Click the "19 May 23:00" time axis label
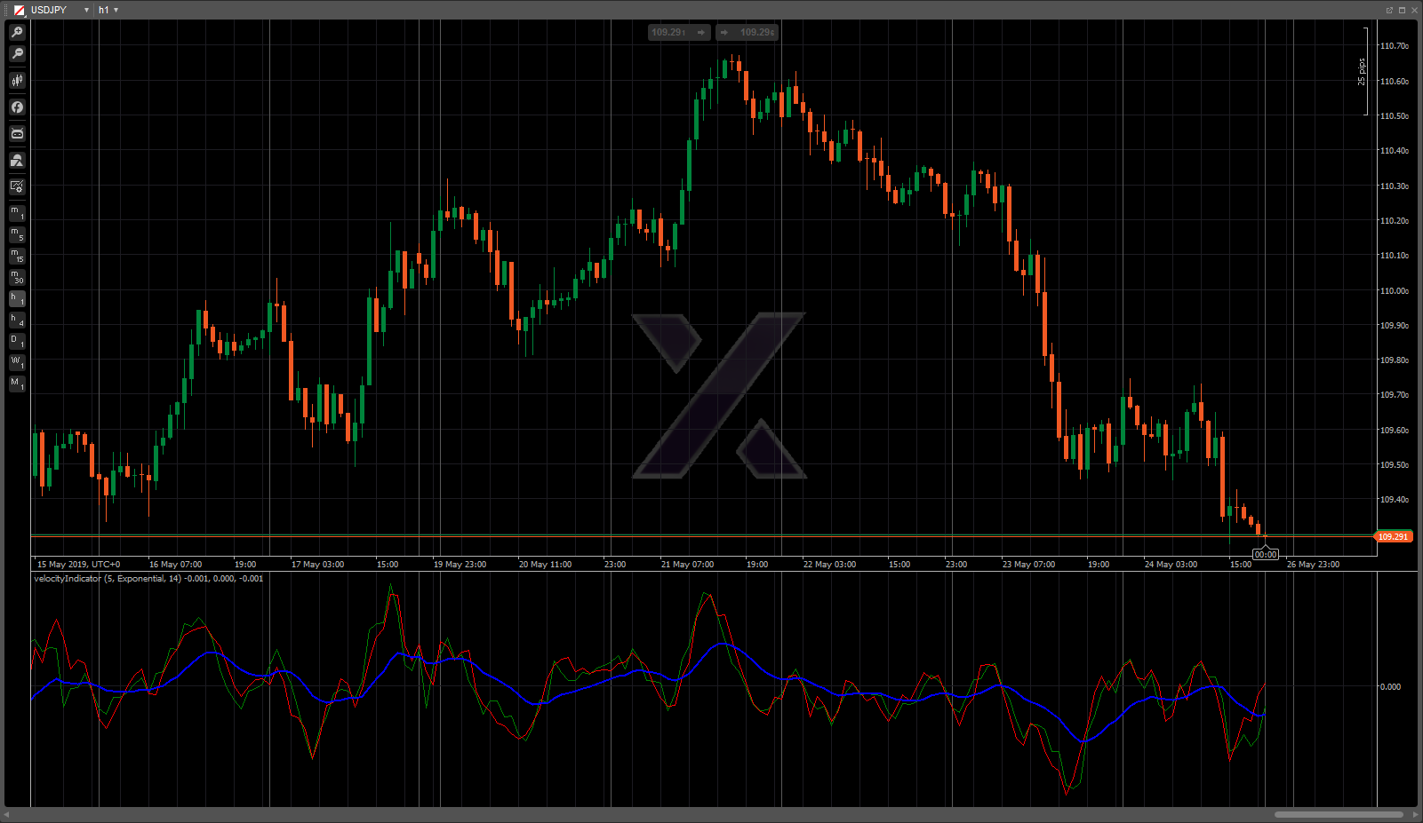This screenshot has width=1423, height=823. 460,565
